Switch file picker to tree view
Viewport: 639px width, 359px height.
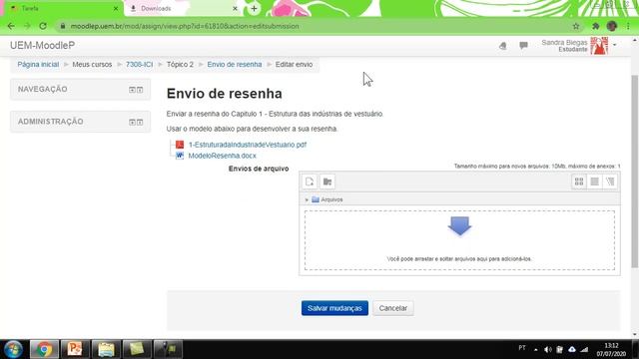[x=610, y=181]
